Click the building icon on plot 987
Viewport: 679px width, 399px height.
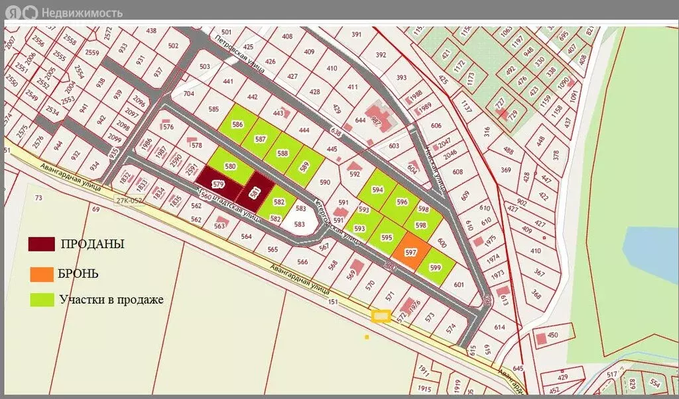[378, 113]
